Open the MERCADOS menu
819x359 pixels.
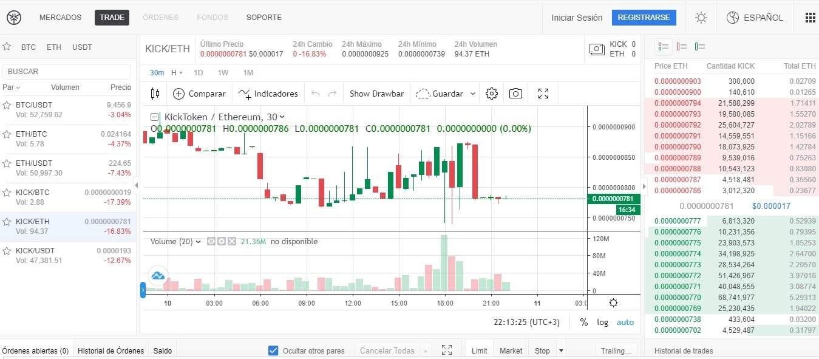pyautogui.click(x=60, y=18)
